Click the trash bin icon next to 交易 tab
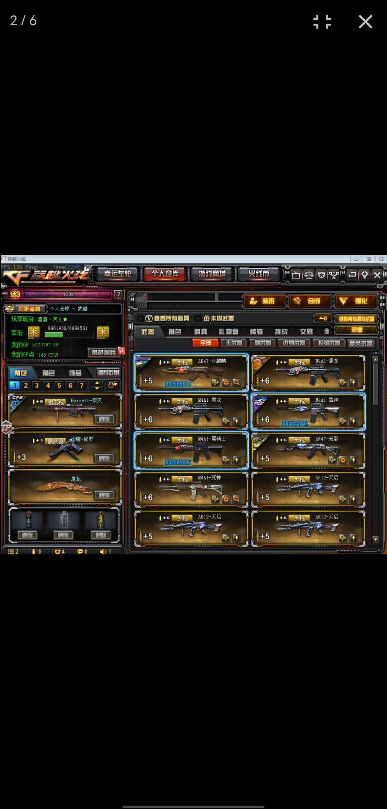Image resolution: width=387 pixels, height=809 pixels. pyautogui.click(x=326, y=331)
